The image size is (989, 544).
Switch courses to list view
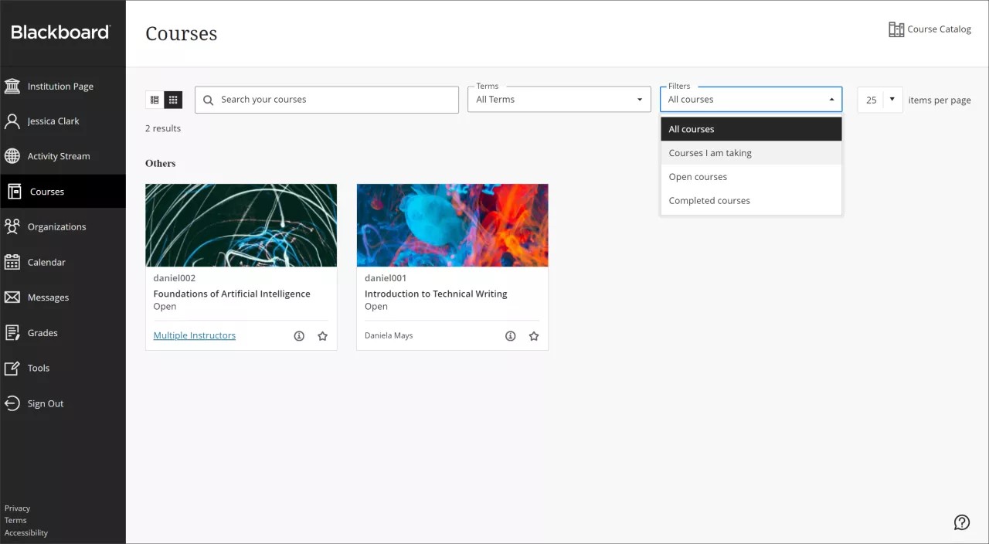coord(154,99)
